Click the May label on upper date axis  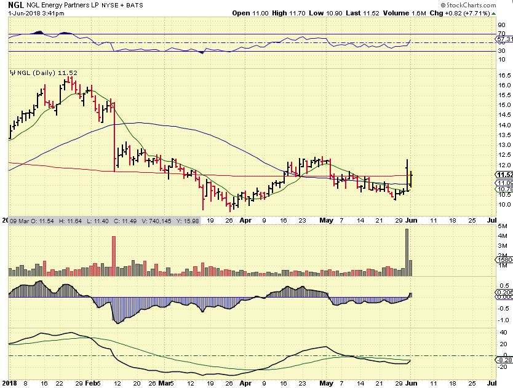point(326,220)
